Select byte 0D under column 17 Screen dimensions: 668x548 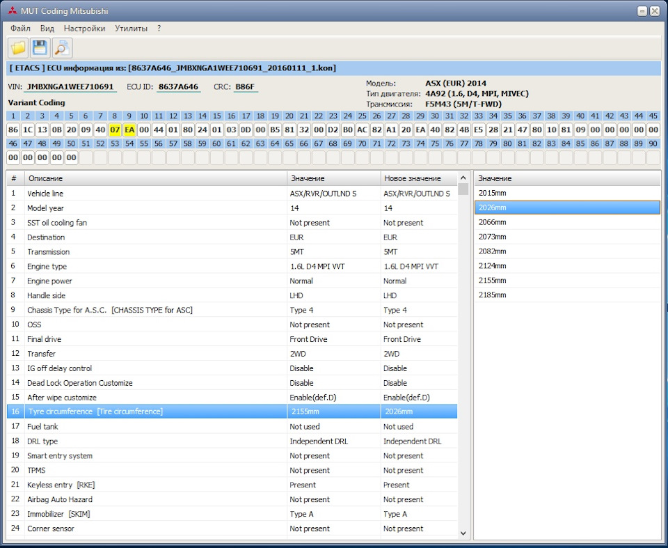tap(246, 130)
